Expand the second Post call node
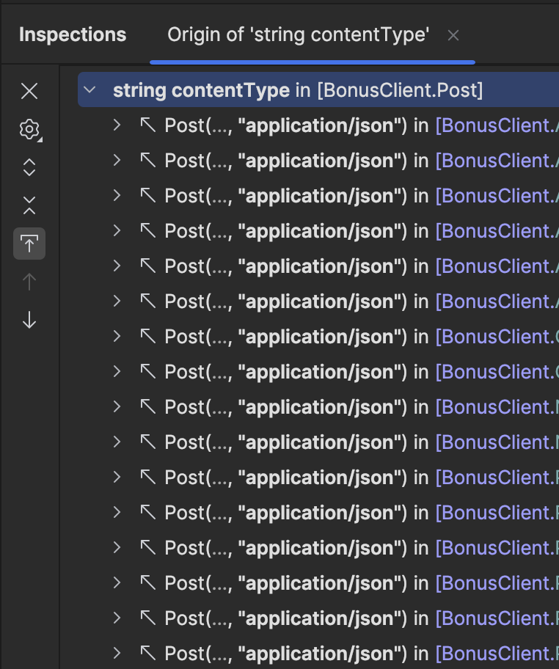 click(116, 161)
